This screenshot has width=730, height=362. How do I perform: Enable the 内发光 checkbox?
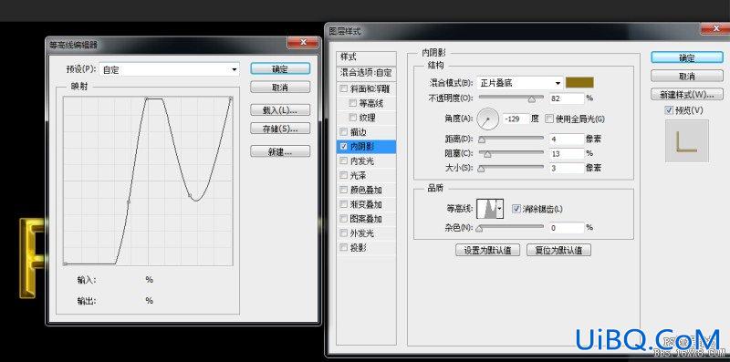pos(344,161)
